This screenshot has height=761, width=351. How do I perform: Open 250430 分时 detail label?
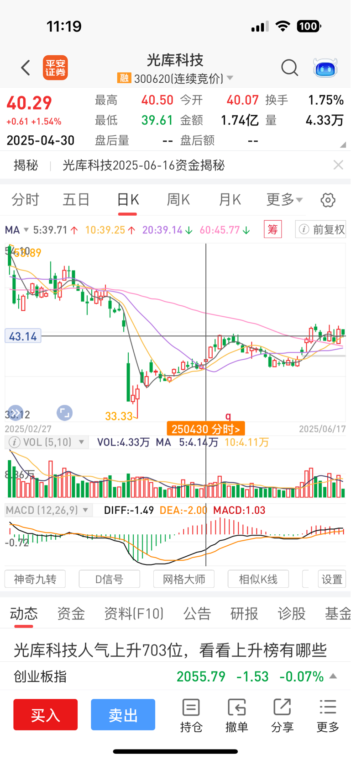[206, 429]
